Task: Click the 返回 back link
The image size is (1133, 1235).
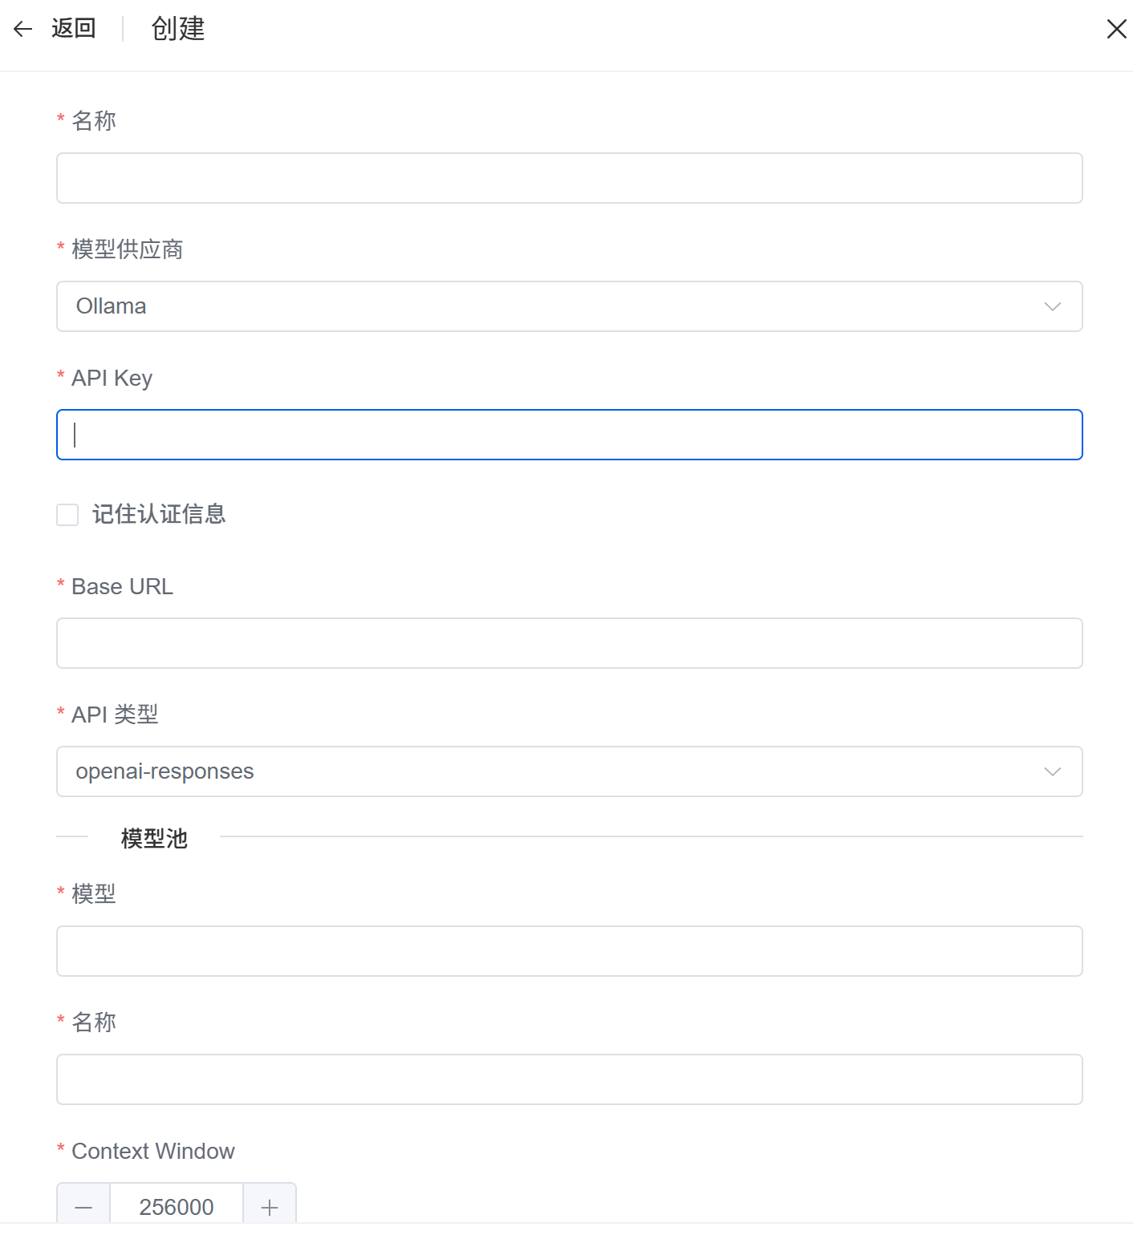Action: click(73, 29)
